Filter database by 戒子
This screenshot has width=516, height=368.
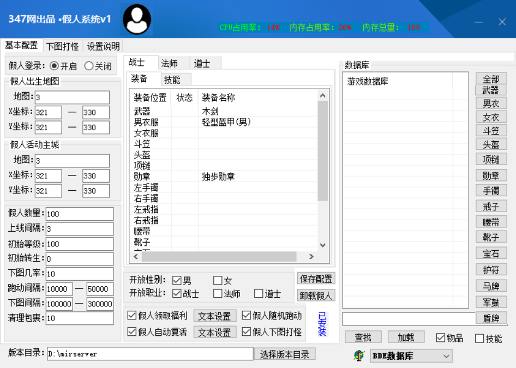pyautogui.click(x=491, y=206)
